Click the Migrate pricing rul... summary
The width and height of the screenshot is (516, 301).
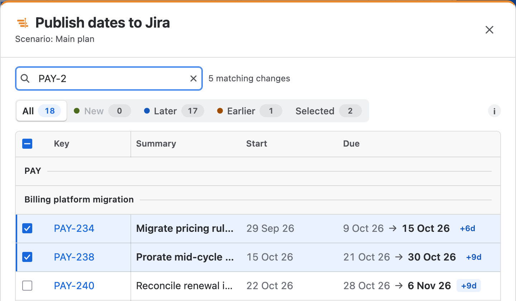185,228
